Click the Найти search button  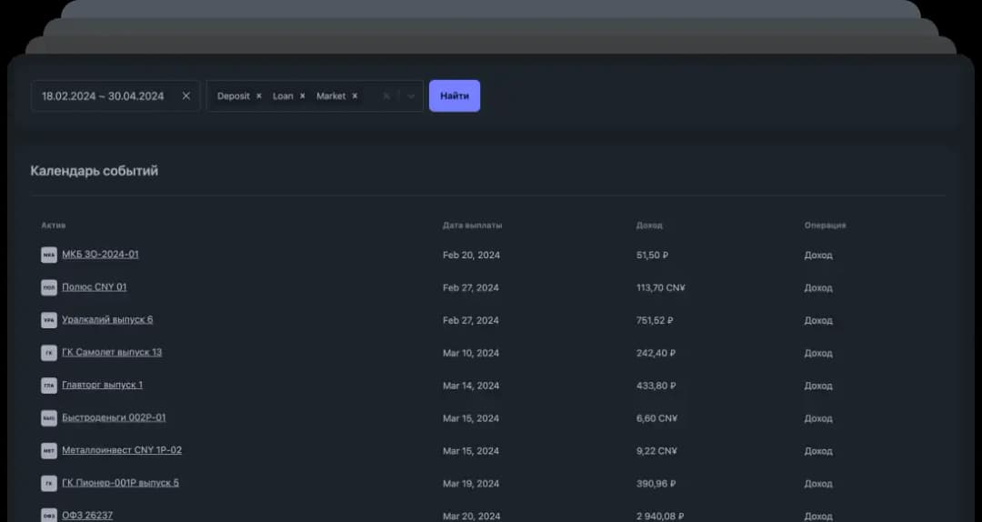tap(455, 95)
